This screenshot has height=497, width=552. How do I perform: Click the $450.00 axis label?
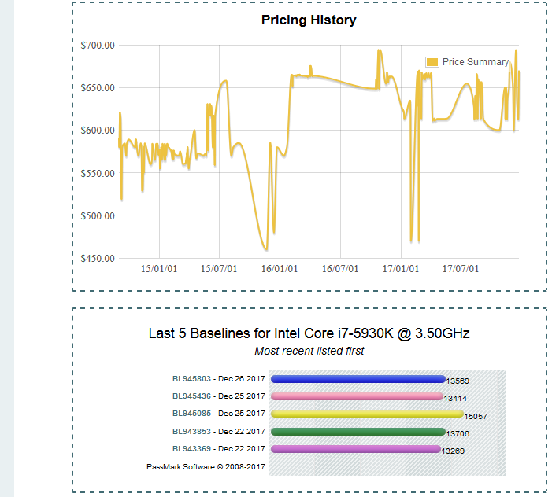[x=98, y=259]
